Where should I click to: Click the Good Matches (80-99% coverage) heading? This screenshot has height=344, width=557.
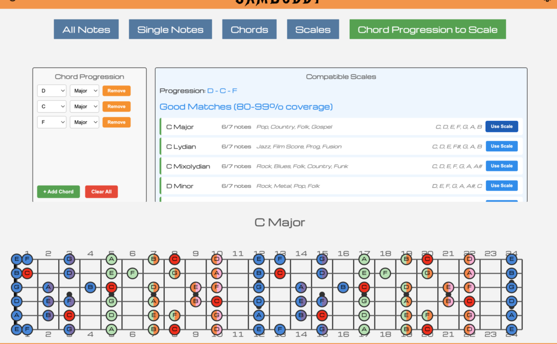pyautogui.click(x=246, y=107)
